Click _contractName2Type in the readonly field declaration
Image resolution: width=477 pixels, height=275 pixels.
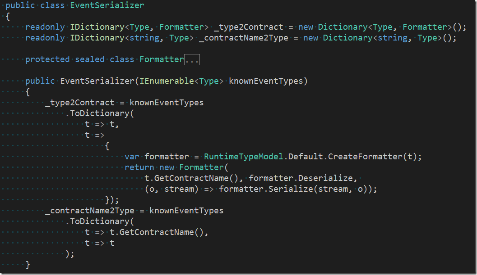tap(243, 38)
